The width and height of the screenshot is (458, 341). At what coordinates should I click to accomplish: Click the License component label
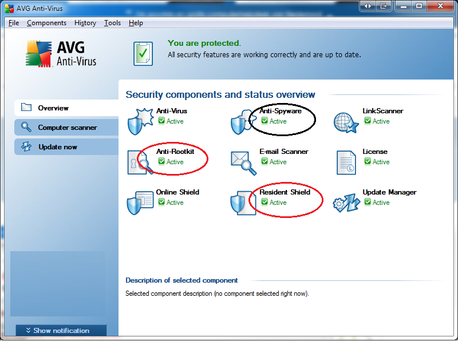(x=375, y=152)
